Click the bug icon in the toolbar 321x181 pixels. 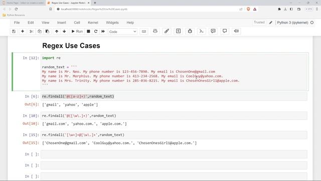click(190, 31)
